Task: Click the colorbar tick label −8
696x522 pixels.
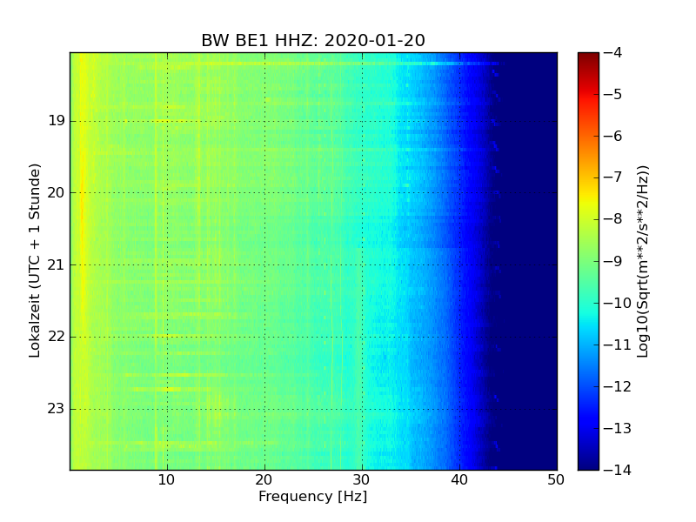Action: pyautogui.click(x=613, y=219)
